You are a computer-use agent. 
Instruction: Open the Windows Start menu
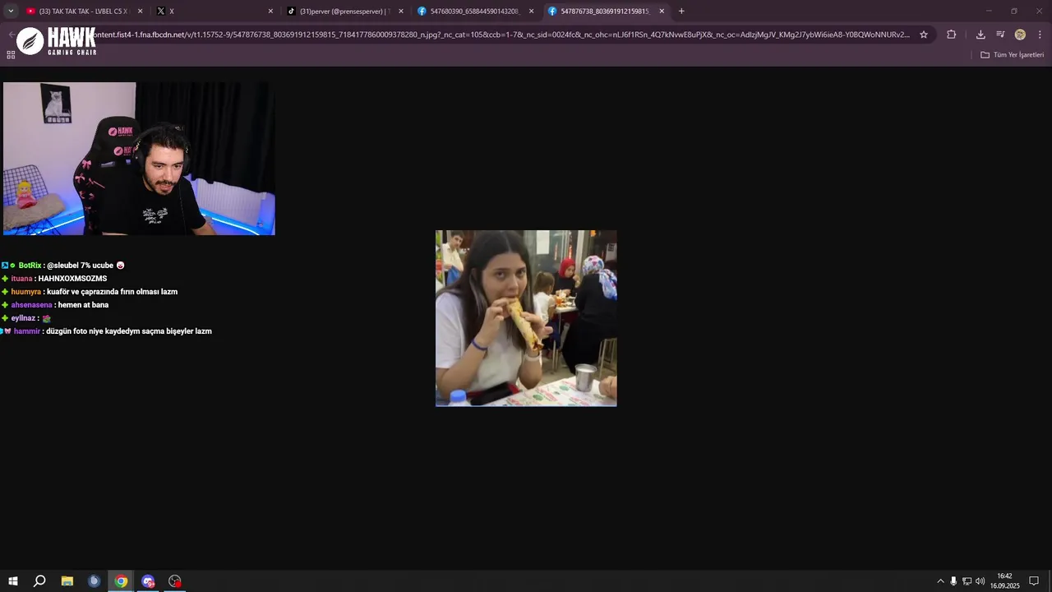pyautogui.click(x=12, y=581)
